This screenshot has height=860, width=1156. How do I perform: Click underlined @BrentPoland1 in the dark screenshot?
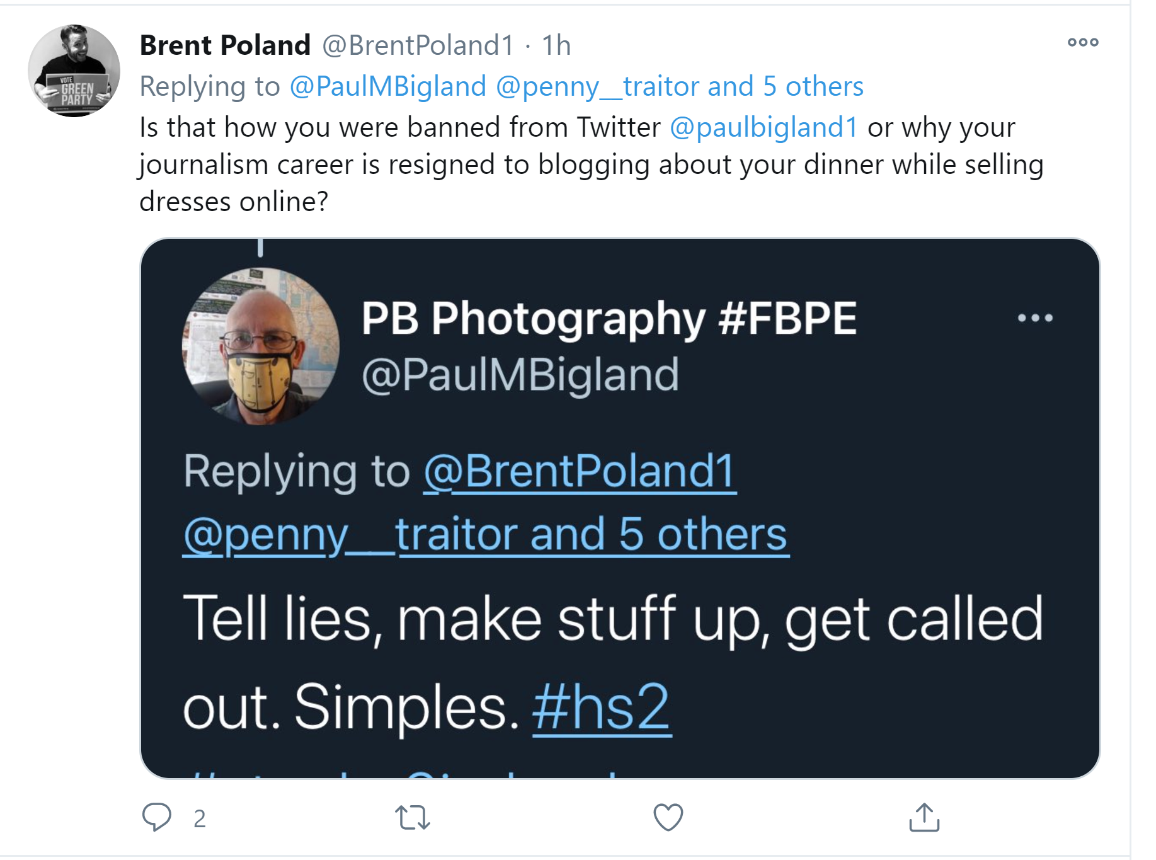(580, 471)
